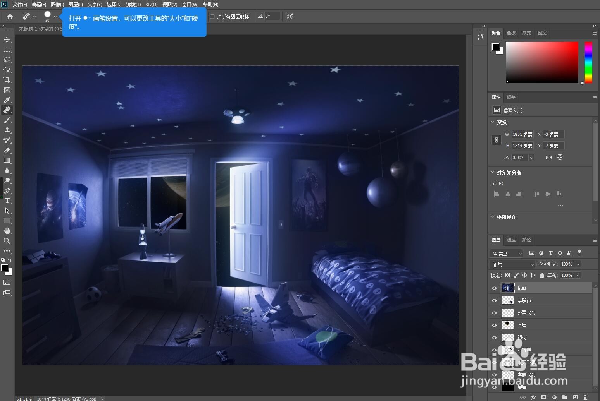Flip horizontal in Properties transform
This screenshot has width=600, height=401.
click(x=549, y=157)
